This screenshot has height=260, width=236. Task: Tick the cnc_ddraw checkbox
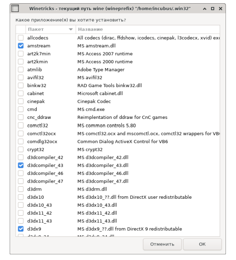point(21,117)
